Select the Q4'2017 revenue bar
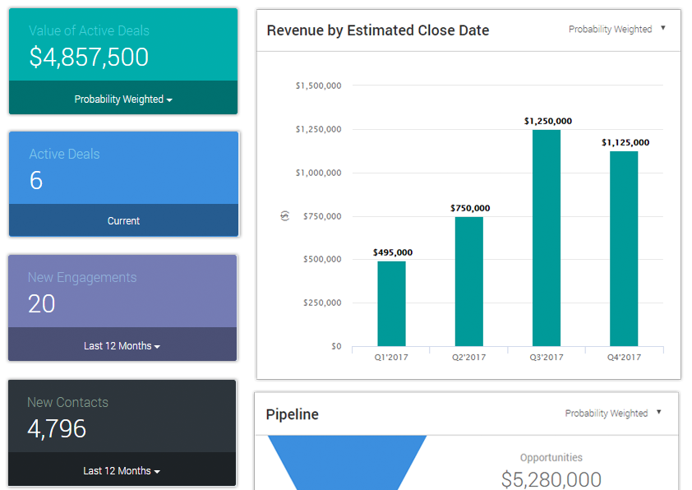 pyautogui.click(x=624, y=248)
